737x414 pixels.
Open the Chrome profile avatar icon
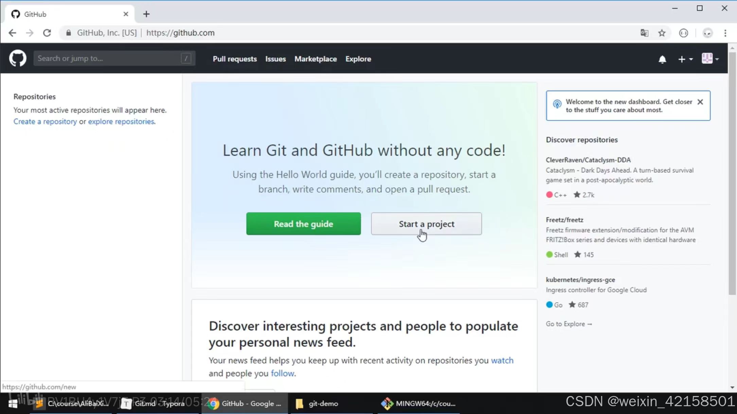click(708, 33)
